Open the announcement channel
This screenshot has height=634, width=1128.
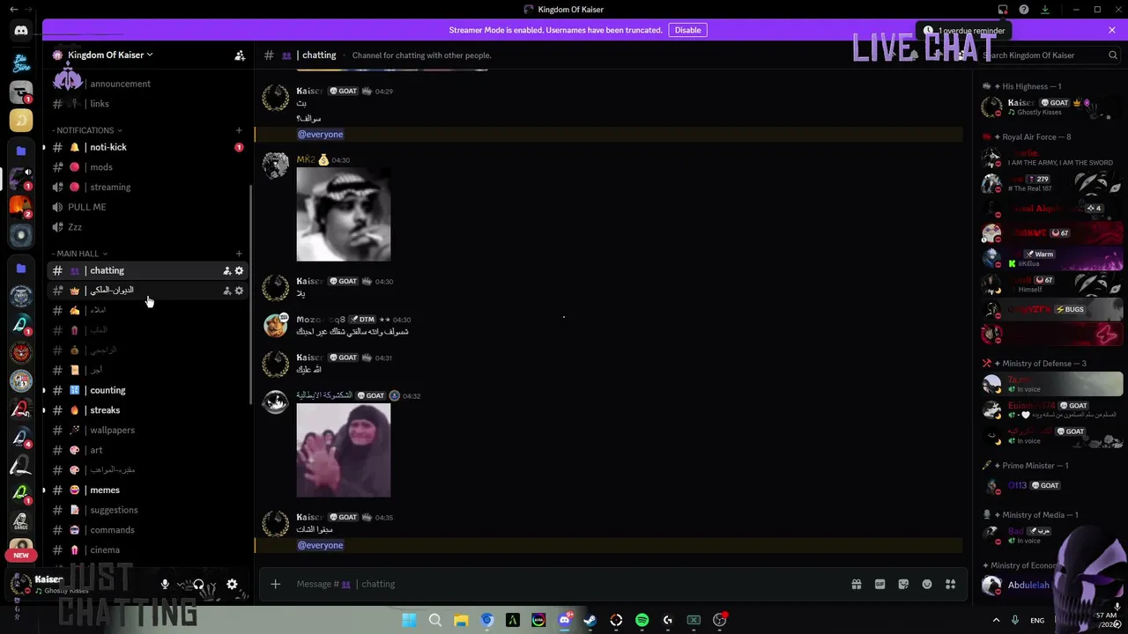146,84
